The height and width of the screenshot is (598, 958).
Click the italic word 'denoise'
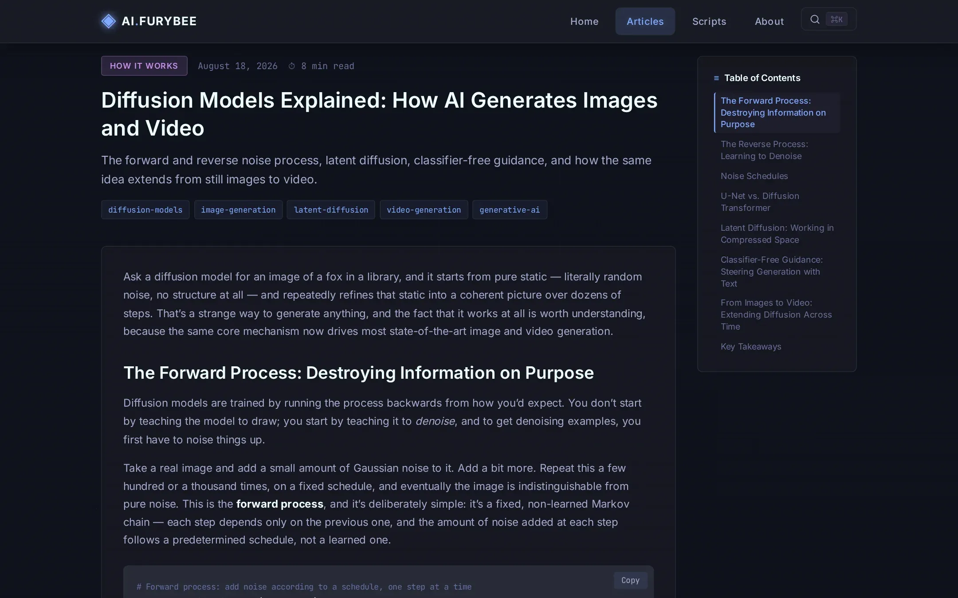coord(435,421)
